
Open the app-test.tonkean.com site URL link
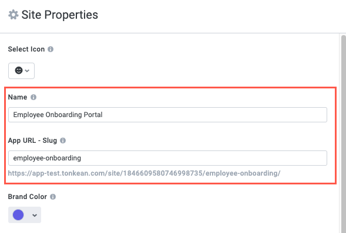pos(144,173)
